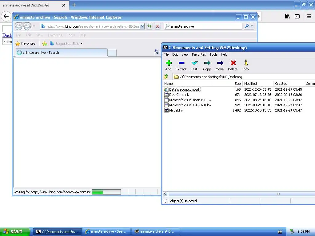Sort by Created column header

tap(289, 84)
